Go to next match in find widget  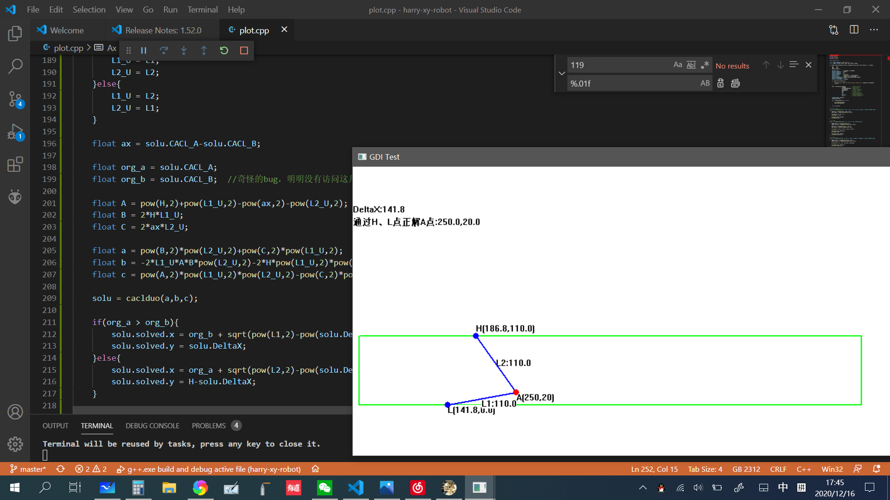[x=781, y=65]
